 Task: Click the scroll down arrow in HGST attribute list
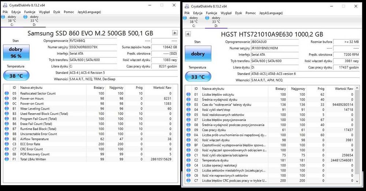(356, 181)
